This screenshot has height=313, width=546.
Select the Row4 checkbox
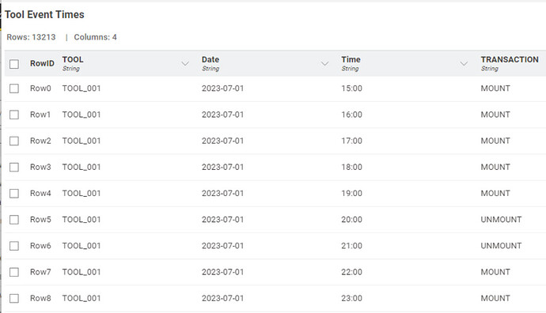tap(14, 194)
